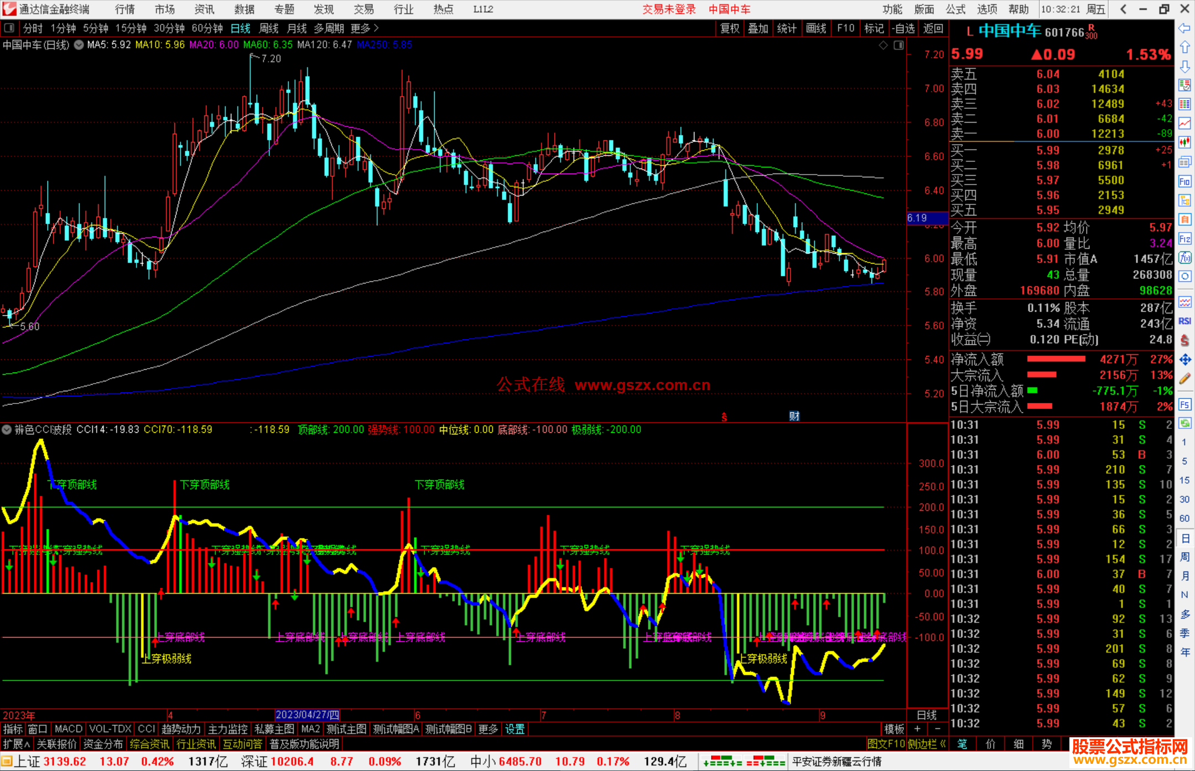Click the four-way move arrows icon
This screenshot has width=1195, height=771.
pos(1184,360)
